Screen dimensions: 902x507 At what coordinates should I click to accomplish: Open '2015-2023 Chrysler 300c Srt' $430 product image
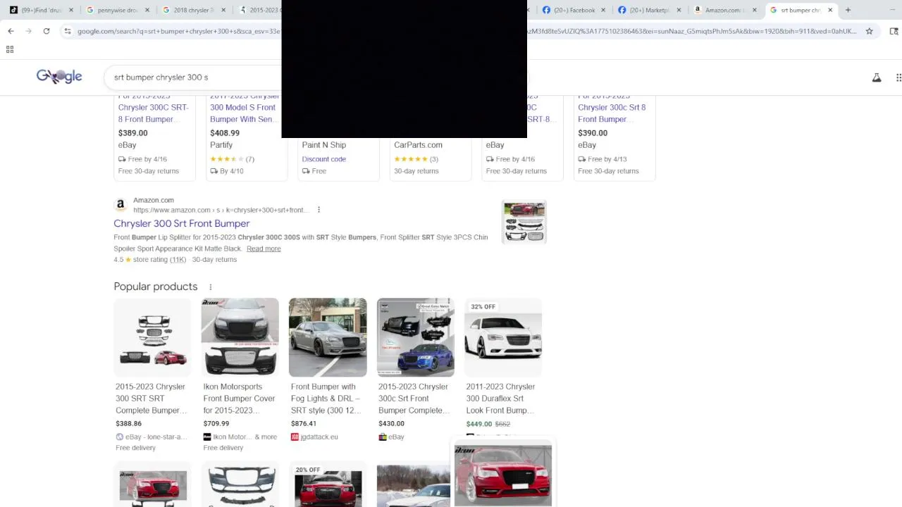415,337
